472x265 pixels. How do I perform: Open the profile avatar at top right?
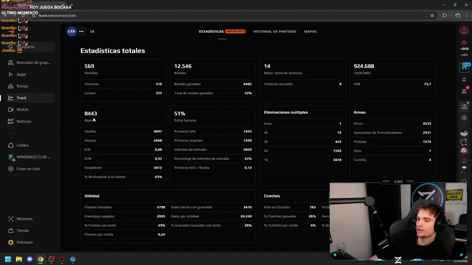(x=464, y=31)
